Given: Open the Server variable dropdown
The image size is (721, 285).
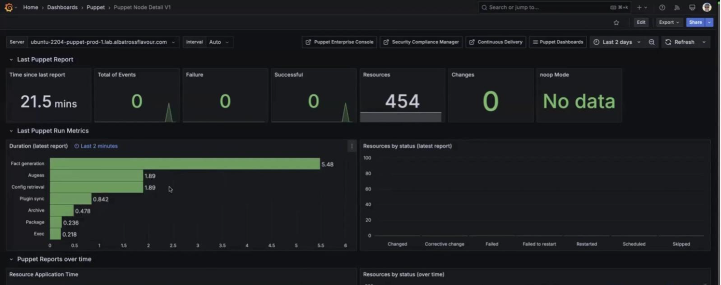Looking at the screenshot, I should 103,42.
